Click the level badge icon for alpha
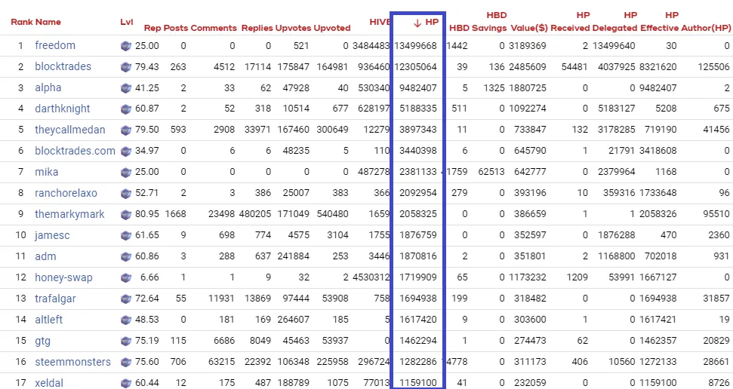The width and height of the screenshot is (733, 389). (x=126, y=87)
